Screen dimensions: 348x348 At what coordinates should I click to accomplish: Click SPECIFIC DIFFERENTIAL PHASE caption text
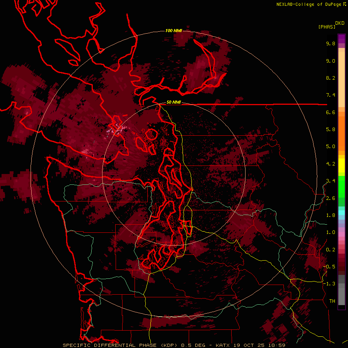pos(110,345)
